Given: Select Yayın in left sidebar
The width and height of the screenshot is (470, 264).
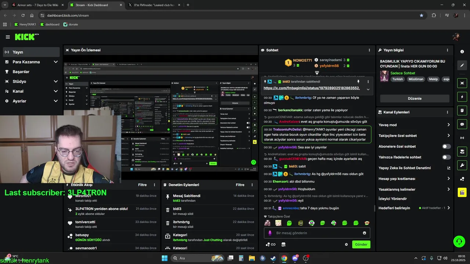Looking at the screenshot, I should [31, 52].
